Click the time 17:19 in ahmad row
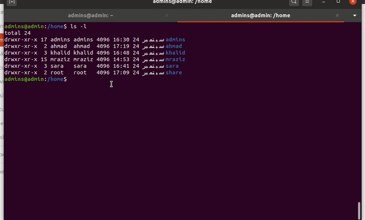 (x=121, y=46)
